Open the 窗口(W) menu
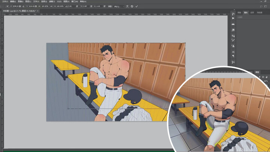Viewport: 270px width, 152px height. click(x=75, y=2)
